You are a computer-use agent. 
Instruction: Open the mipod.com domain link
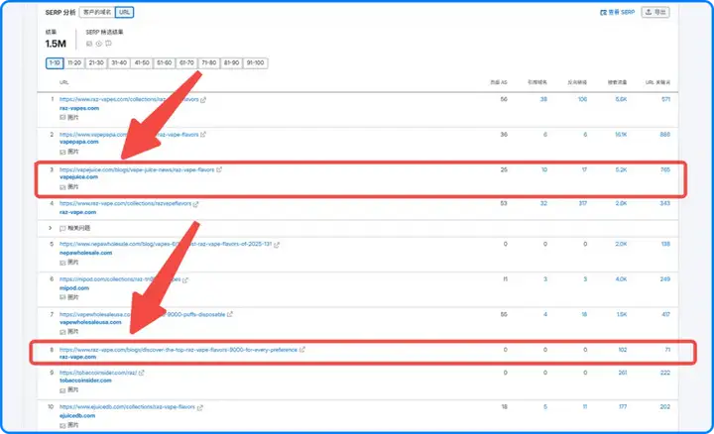click(x=74, y=288)
